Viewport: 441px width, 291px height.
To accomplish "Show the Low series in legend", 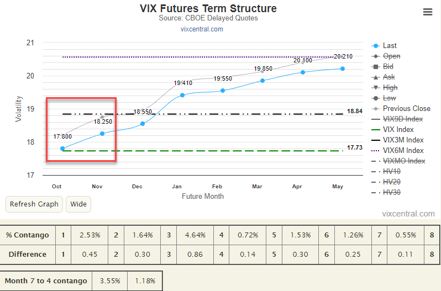I will point(389,98).
